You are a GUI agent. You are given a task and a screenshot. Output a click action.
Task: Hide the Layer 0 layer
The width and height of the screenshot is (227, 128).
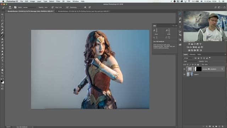184,74
